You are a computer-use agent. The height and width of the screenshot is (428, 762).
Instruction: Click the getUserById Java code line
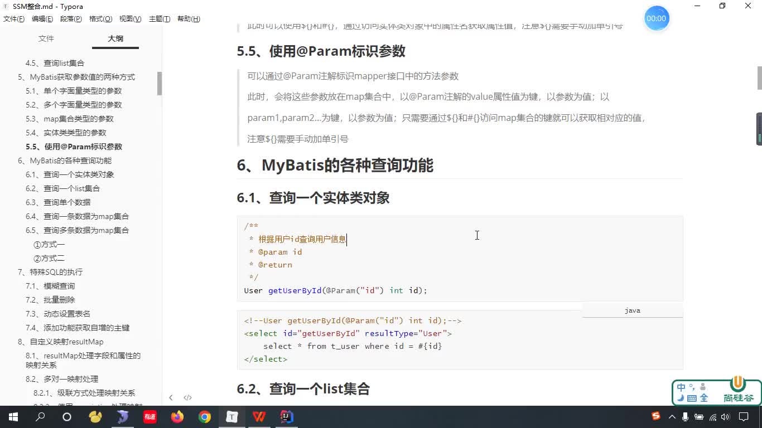point(335,290)
